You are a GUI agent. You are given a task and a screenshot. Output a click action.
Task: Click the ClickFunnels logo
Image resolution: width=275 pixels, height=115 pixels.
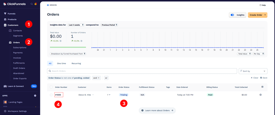coord(15,4)
